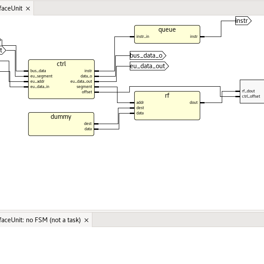Screen dimensions: 264x264
Task: Click the eu_data_out output port symbol
Action: pos(149,66)
